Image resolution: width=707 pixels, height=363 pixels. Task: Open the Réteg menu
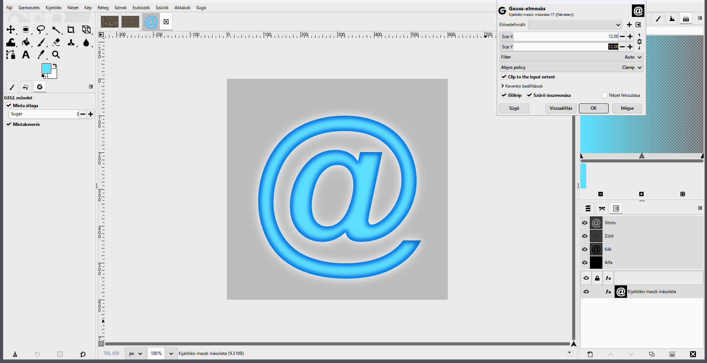[103, 8]
